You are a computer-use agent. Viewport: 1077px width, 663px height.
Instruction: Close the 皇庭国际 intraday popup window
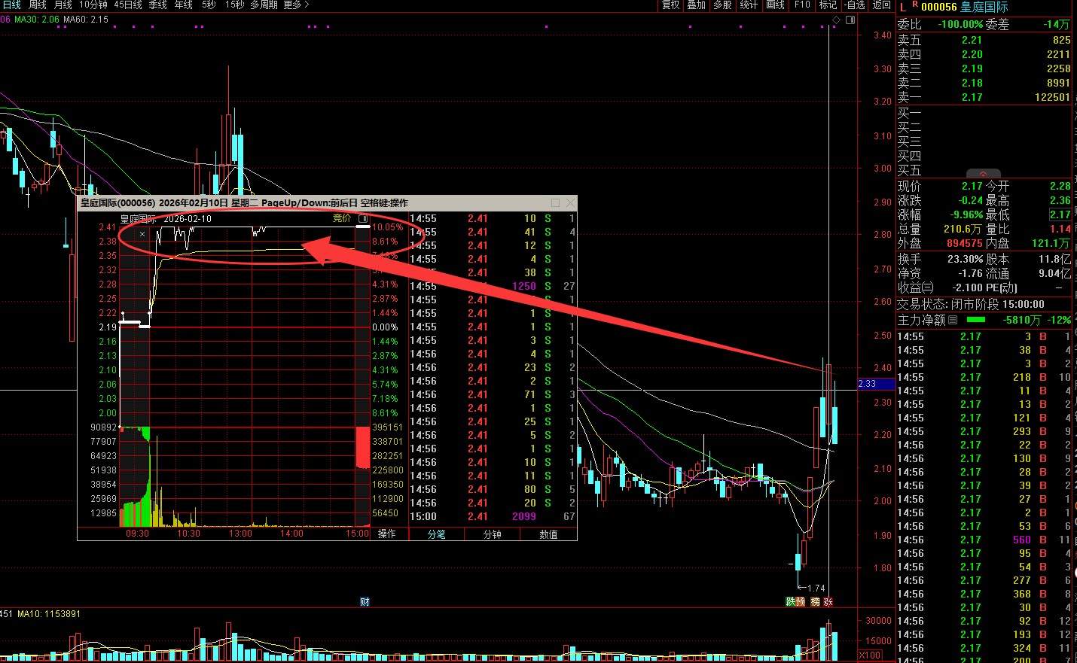click(x=570, y=202)
